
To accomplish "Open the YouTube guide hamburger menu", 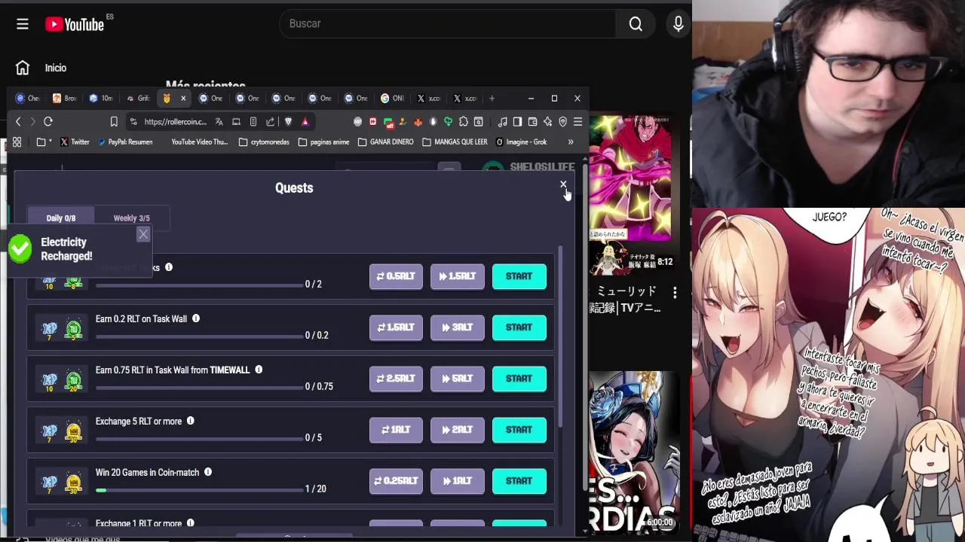I will (23, 24).
